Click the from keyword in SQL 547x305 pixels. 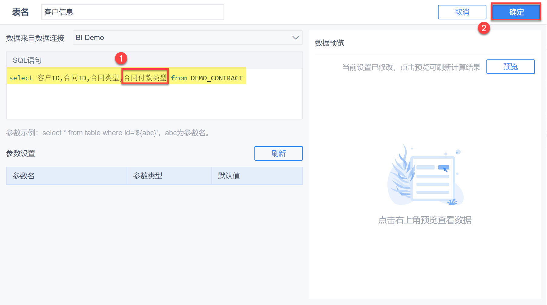coord(179,78)
